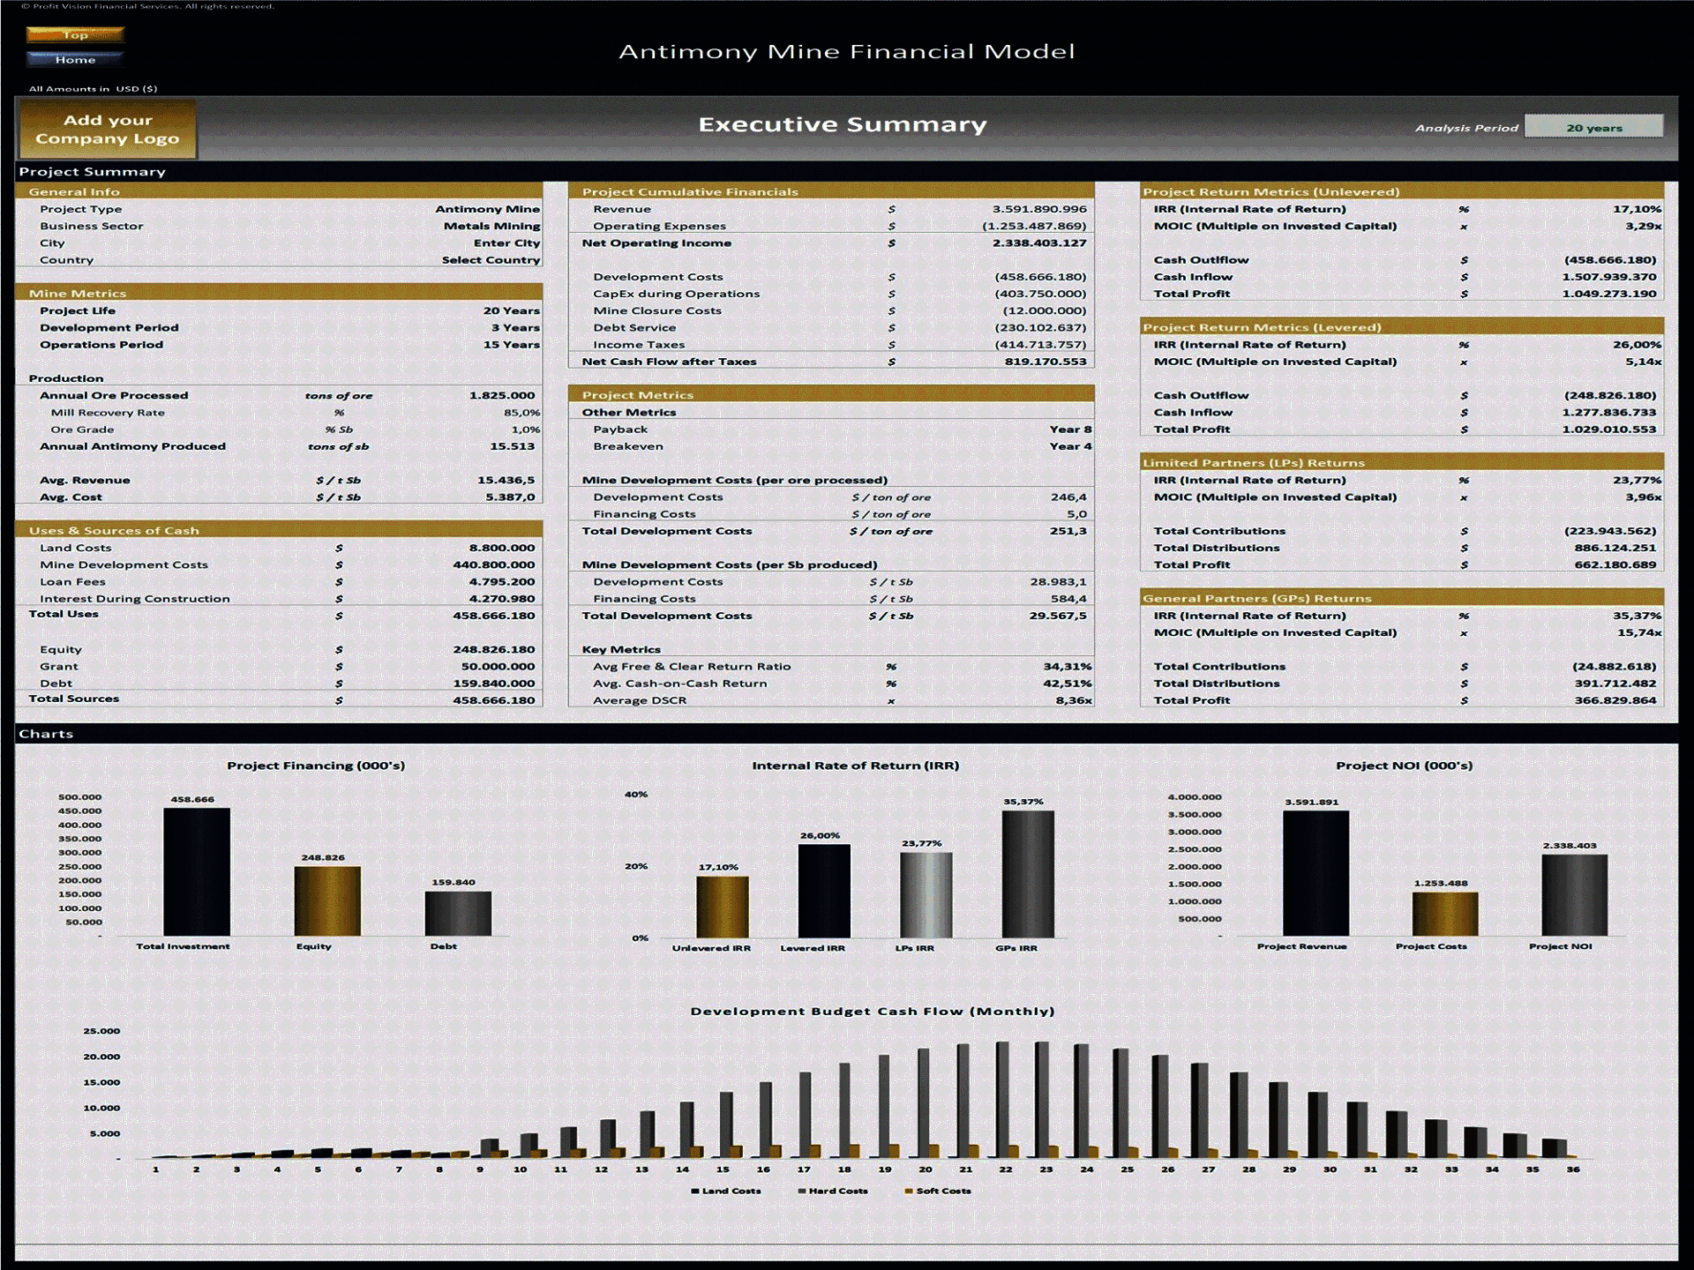Click the Development Budget Cash Flow chart title
1694x1270 pixels.
[x=872, y=1011]
